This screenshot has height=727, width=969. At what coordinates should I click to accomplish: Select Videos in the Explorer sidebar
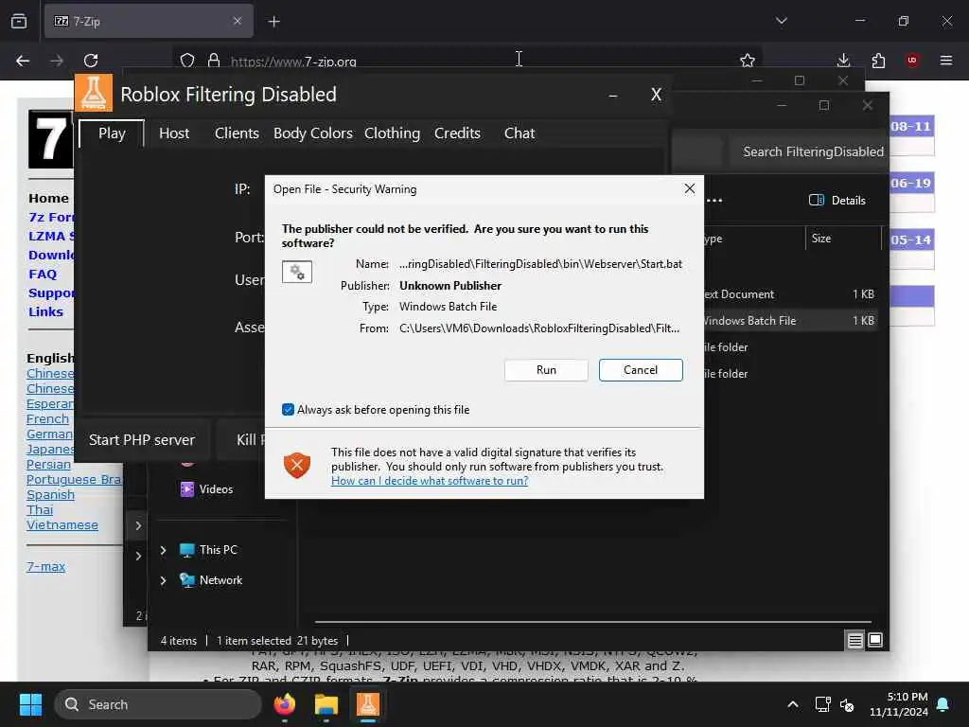[x=206, y=489]
